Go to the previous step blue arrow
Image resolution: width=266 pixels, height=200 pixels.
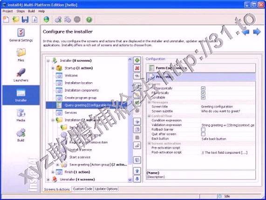coord(246,32)
